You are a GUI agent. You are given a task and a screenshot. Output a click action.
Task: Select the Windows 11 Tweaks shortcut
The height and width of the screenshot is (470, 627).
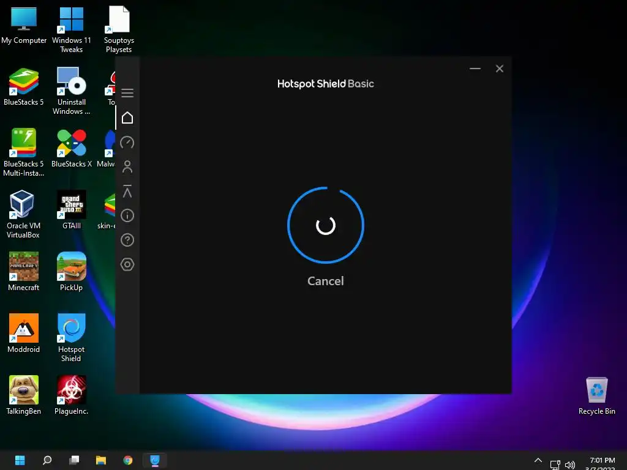pyautogui.click(x=72, y=29)
